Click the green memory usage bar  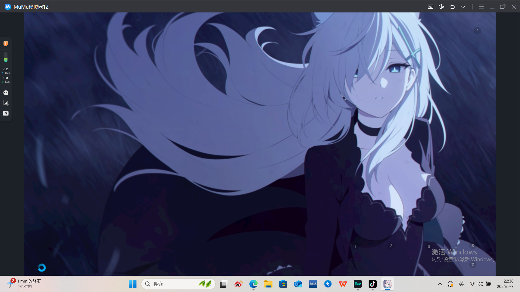6,57
